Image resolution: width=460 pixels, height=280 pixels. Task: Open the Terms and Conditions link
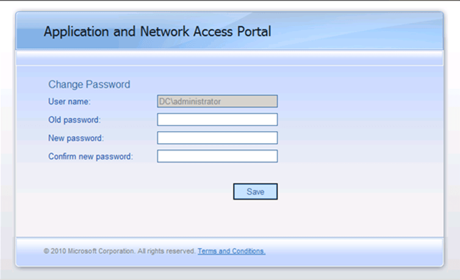(x=231, y=251)
